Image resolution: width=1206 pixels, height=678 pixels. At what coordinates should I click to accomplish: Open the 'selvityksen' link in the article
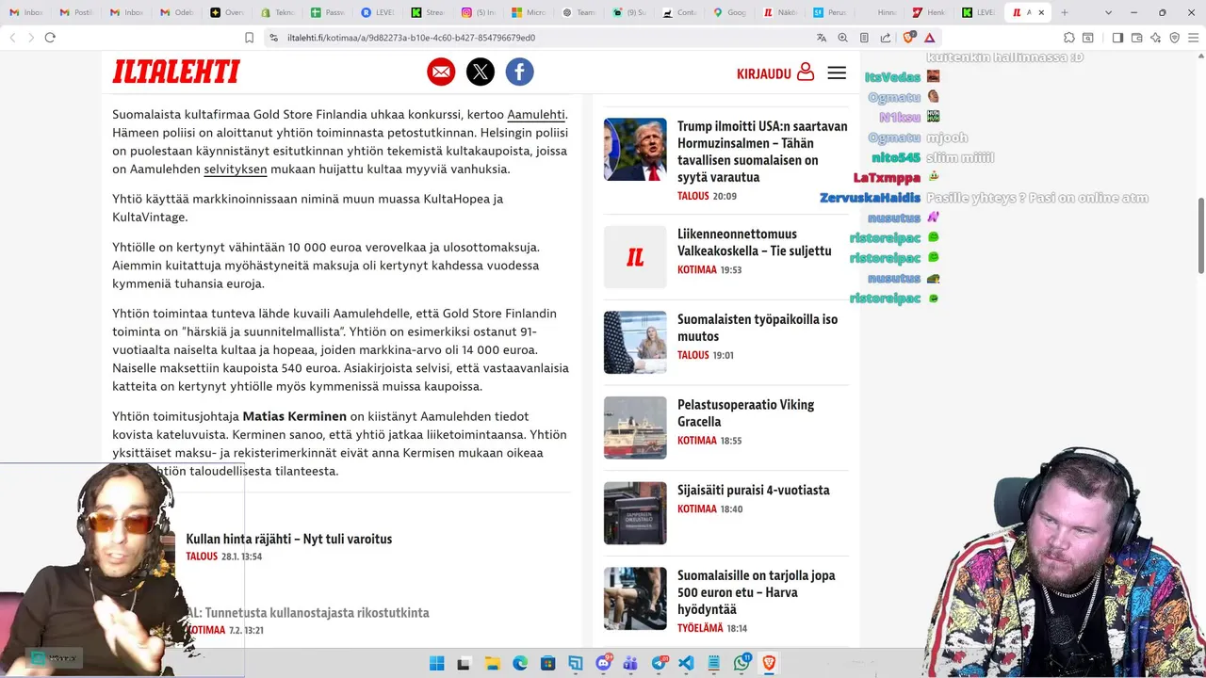pyautogui.click(x=236, y=169)
